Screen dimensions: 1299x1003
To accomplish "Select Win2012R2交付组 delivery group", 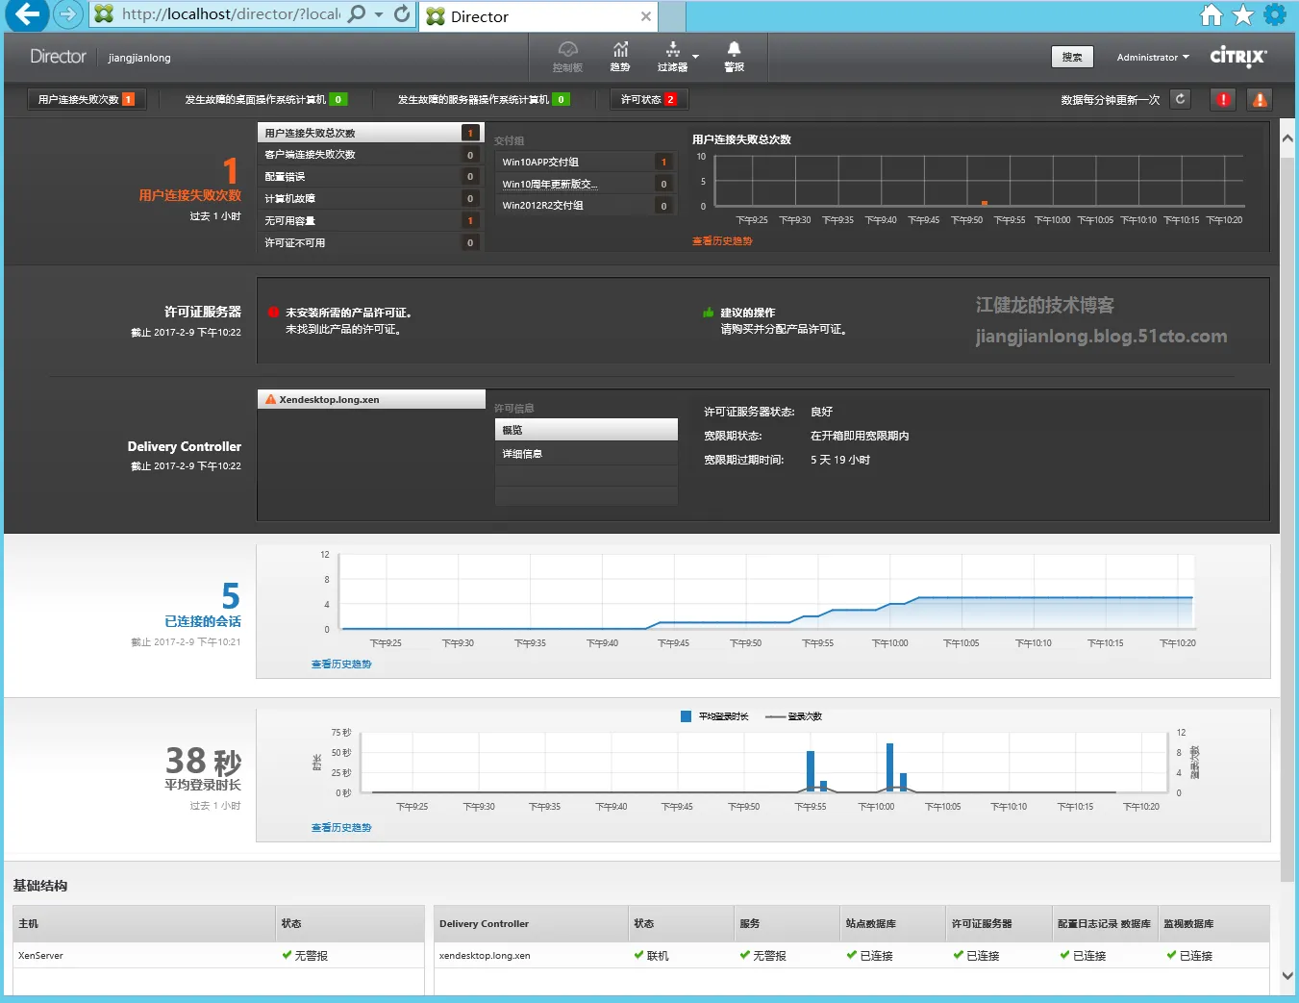I will pos(586,205).
